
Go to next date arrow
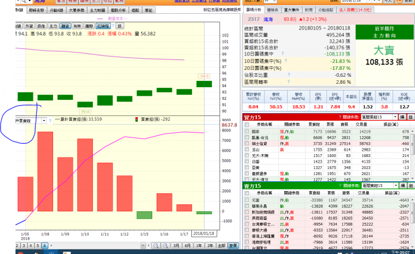379,1
